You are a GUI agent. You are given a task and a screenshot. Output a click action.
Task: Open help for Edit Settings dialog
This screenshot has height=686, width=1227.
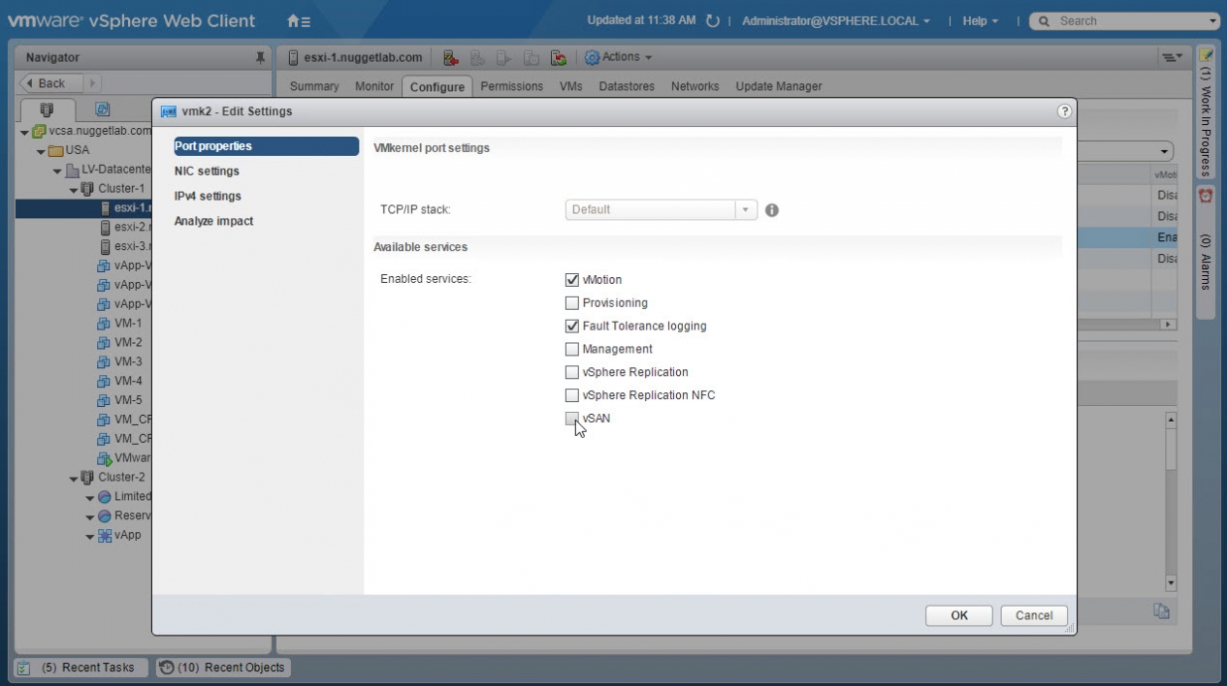1064,111
